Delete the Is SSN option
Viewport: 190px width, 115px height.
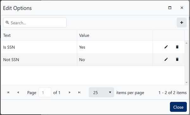(177, 47)
